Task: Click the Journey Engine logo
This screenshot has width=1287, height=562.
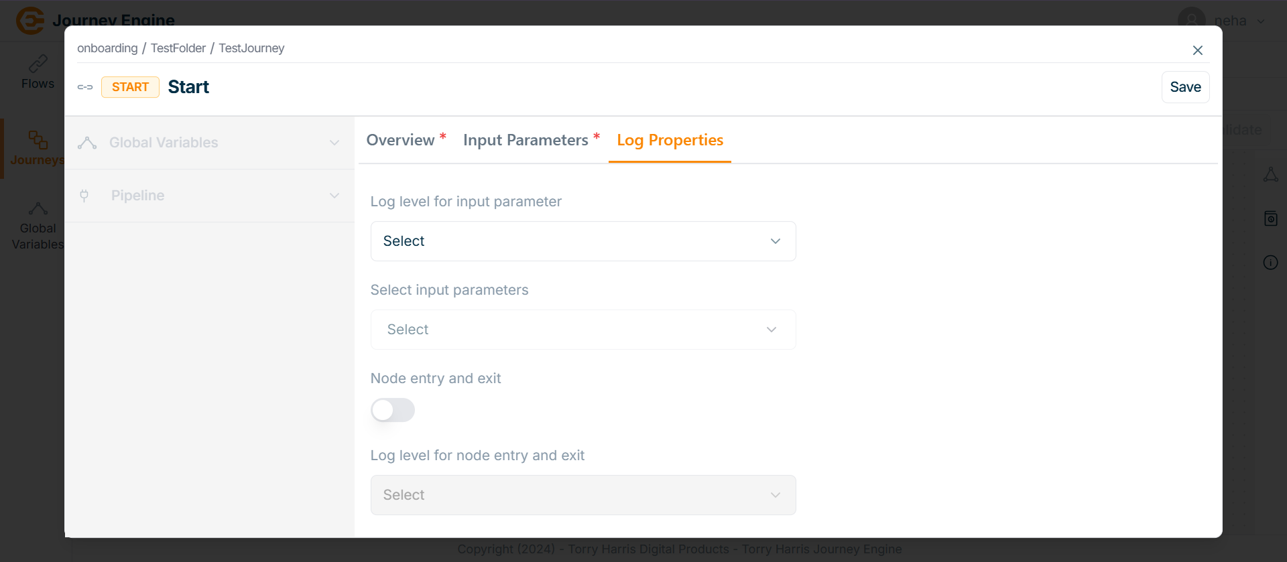Action: click(x=30, y=20)
